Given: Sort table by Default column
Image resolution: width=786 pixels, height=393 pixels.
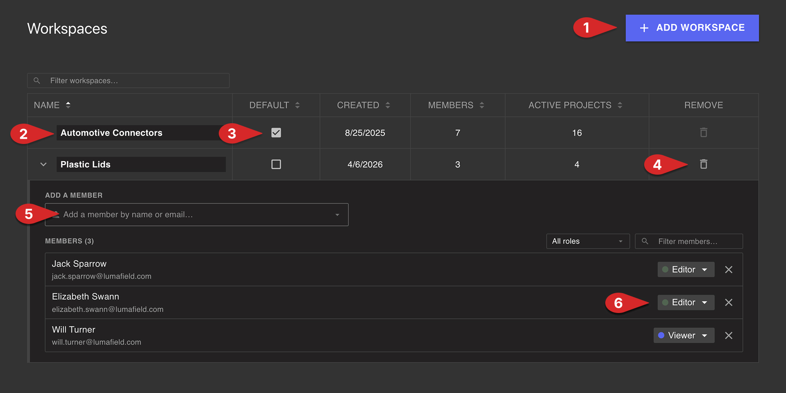Looking at the screenshot, I should (x=275, y=105).
